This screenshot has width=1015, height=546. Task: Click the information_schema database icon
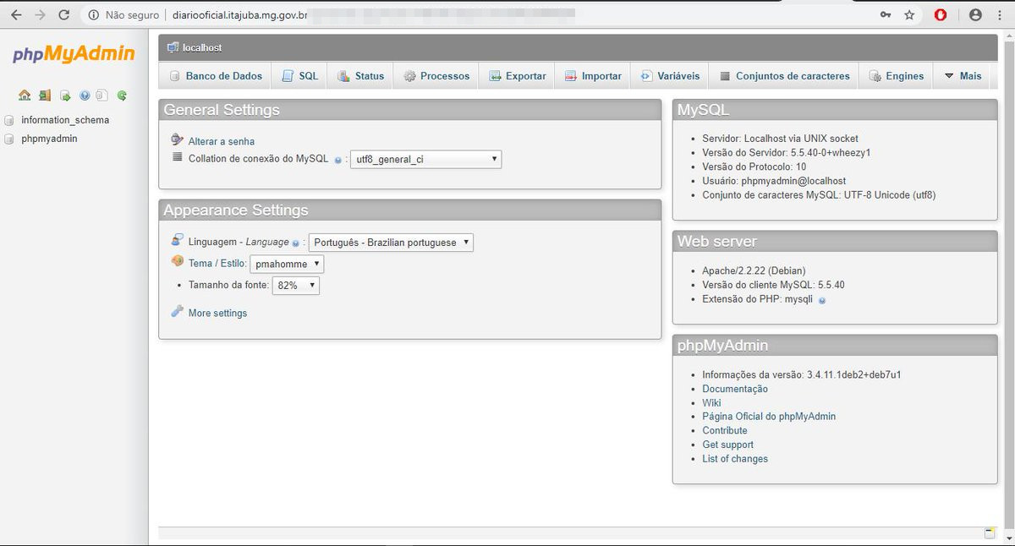tap(9, 120)
